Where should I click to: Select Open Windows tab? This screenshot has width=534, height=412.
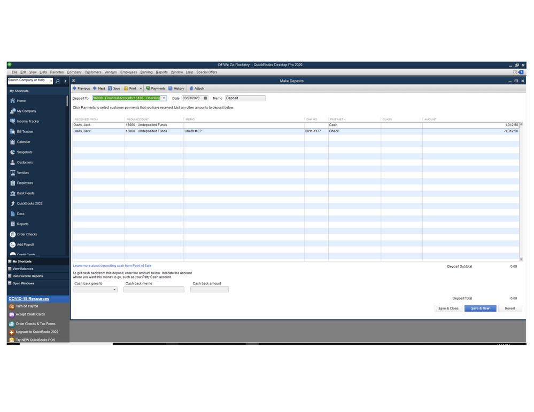click(x=38, y=283)
